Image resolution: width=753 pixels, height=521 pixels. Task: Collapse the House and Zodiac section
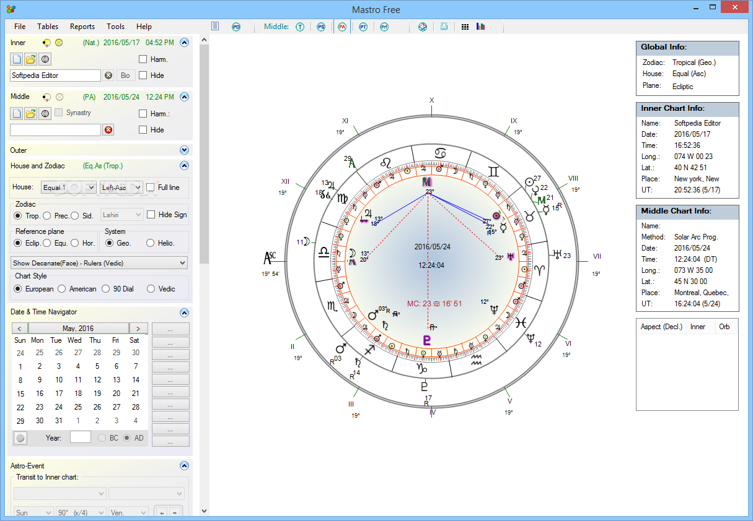[184, 166]
